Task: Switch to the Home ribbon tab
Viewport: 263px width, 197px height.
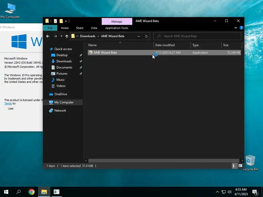Action: pyautogui.click(x=64, y=28)
